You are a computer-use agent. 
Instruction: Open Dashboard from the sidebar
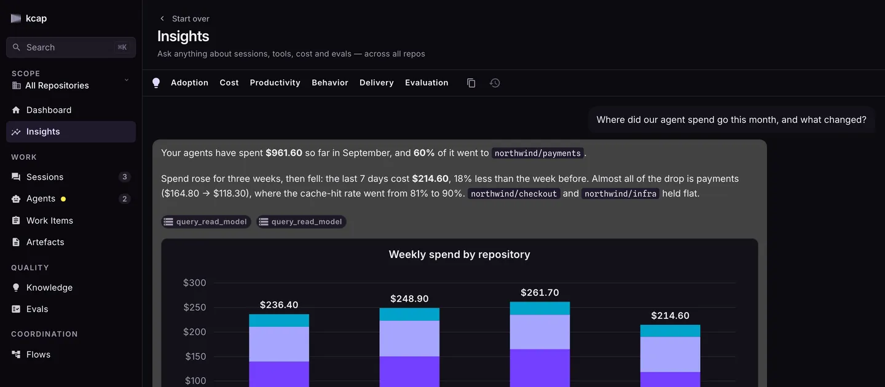(71, 110)
